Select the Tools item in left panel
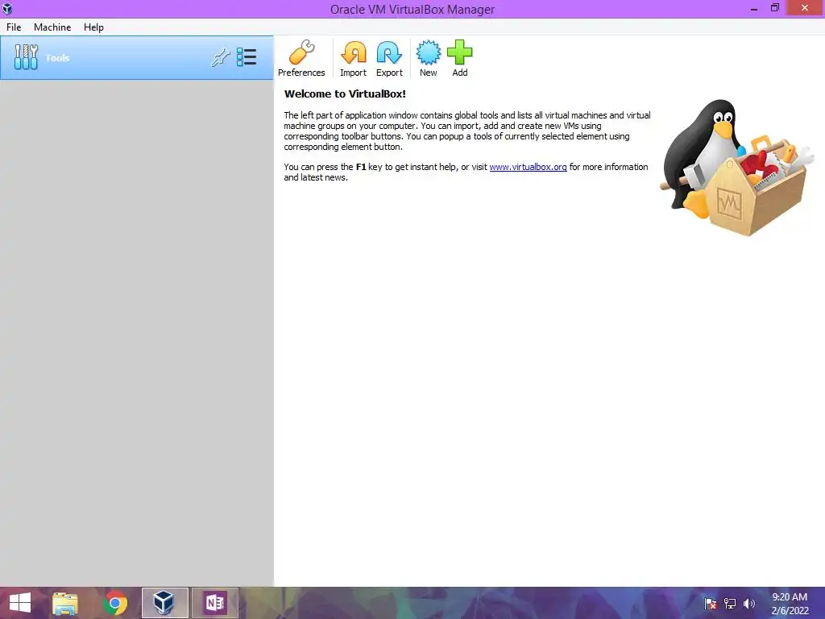The height and width of the screenshot is (619, 825). (x=137, y=58)
